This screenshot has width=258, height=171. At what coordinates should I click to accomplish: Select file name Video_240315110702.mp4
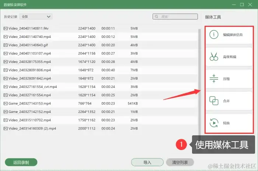point(29,120)
